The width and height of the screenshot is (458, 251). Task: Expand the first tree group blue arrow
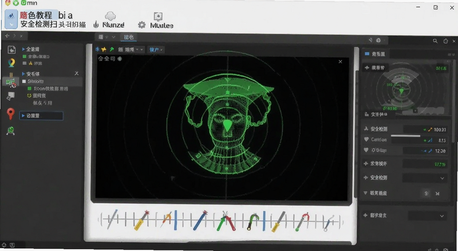[x=23, y=49]
